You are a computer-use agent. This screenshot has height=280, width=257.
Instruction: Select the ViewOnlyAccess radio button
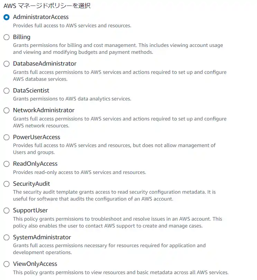click(x=7, y=264)
